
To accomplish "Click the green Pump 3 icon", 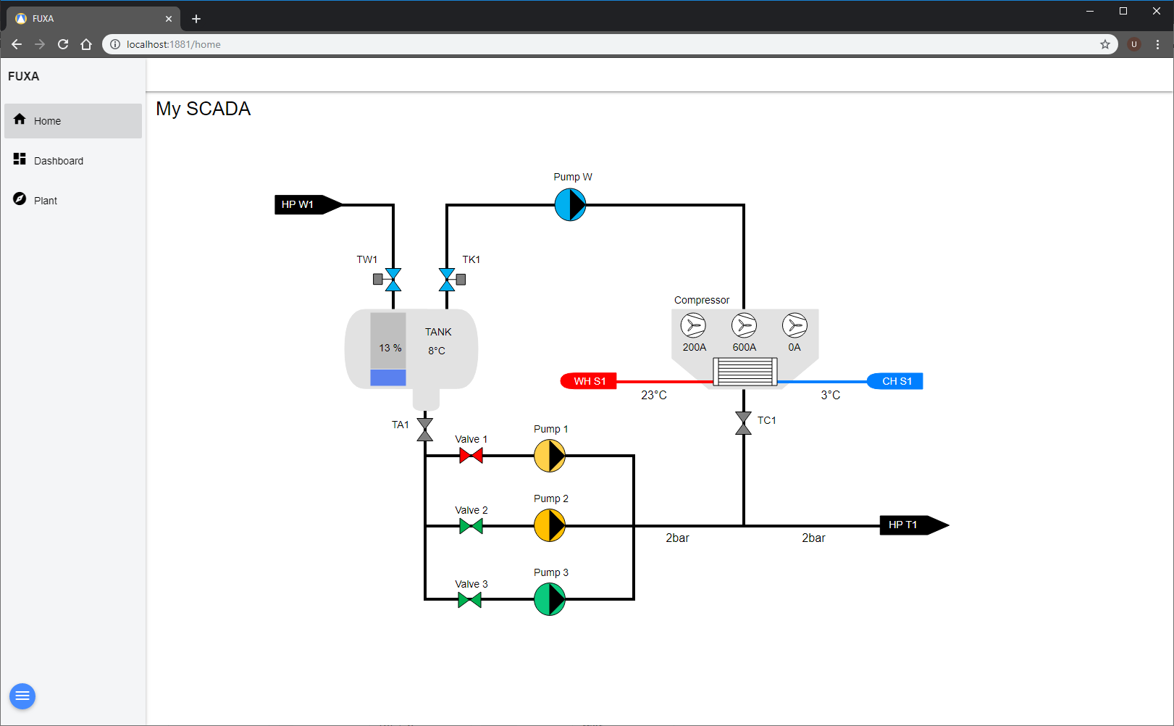I will pos(549,599).
